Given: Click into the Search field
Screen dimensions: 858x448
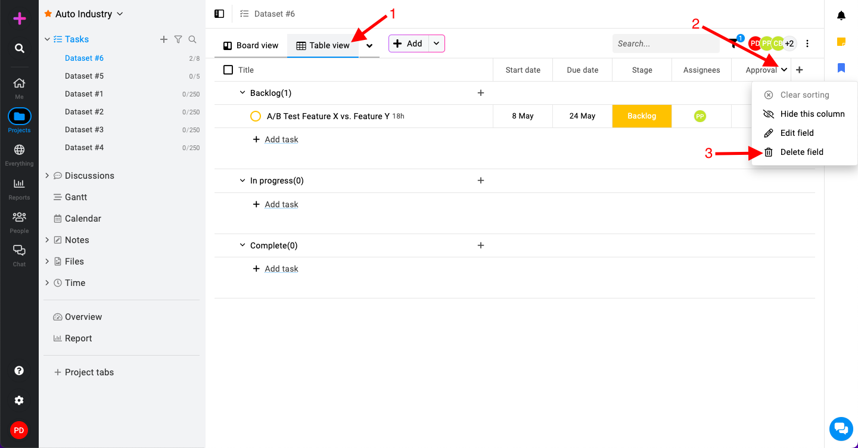Looking at the screenshot, I should [666, 43].
